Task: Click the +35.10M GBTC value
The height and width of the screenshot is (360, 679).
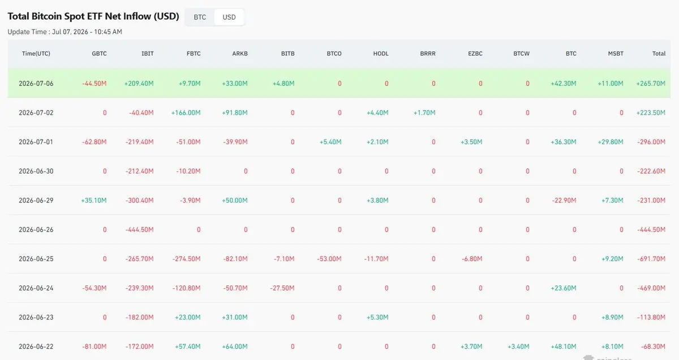Action: [x=94, y=201]
